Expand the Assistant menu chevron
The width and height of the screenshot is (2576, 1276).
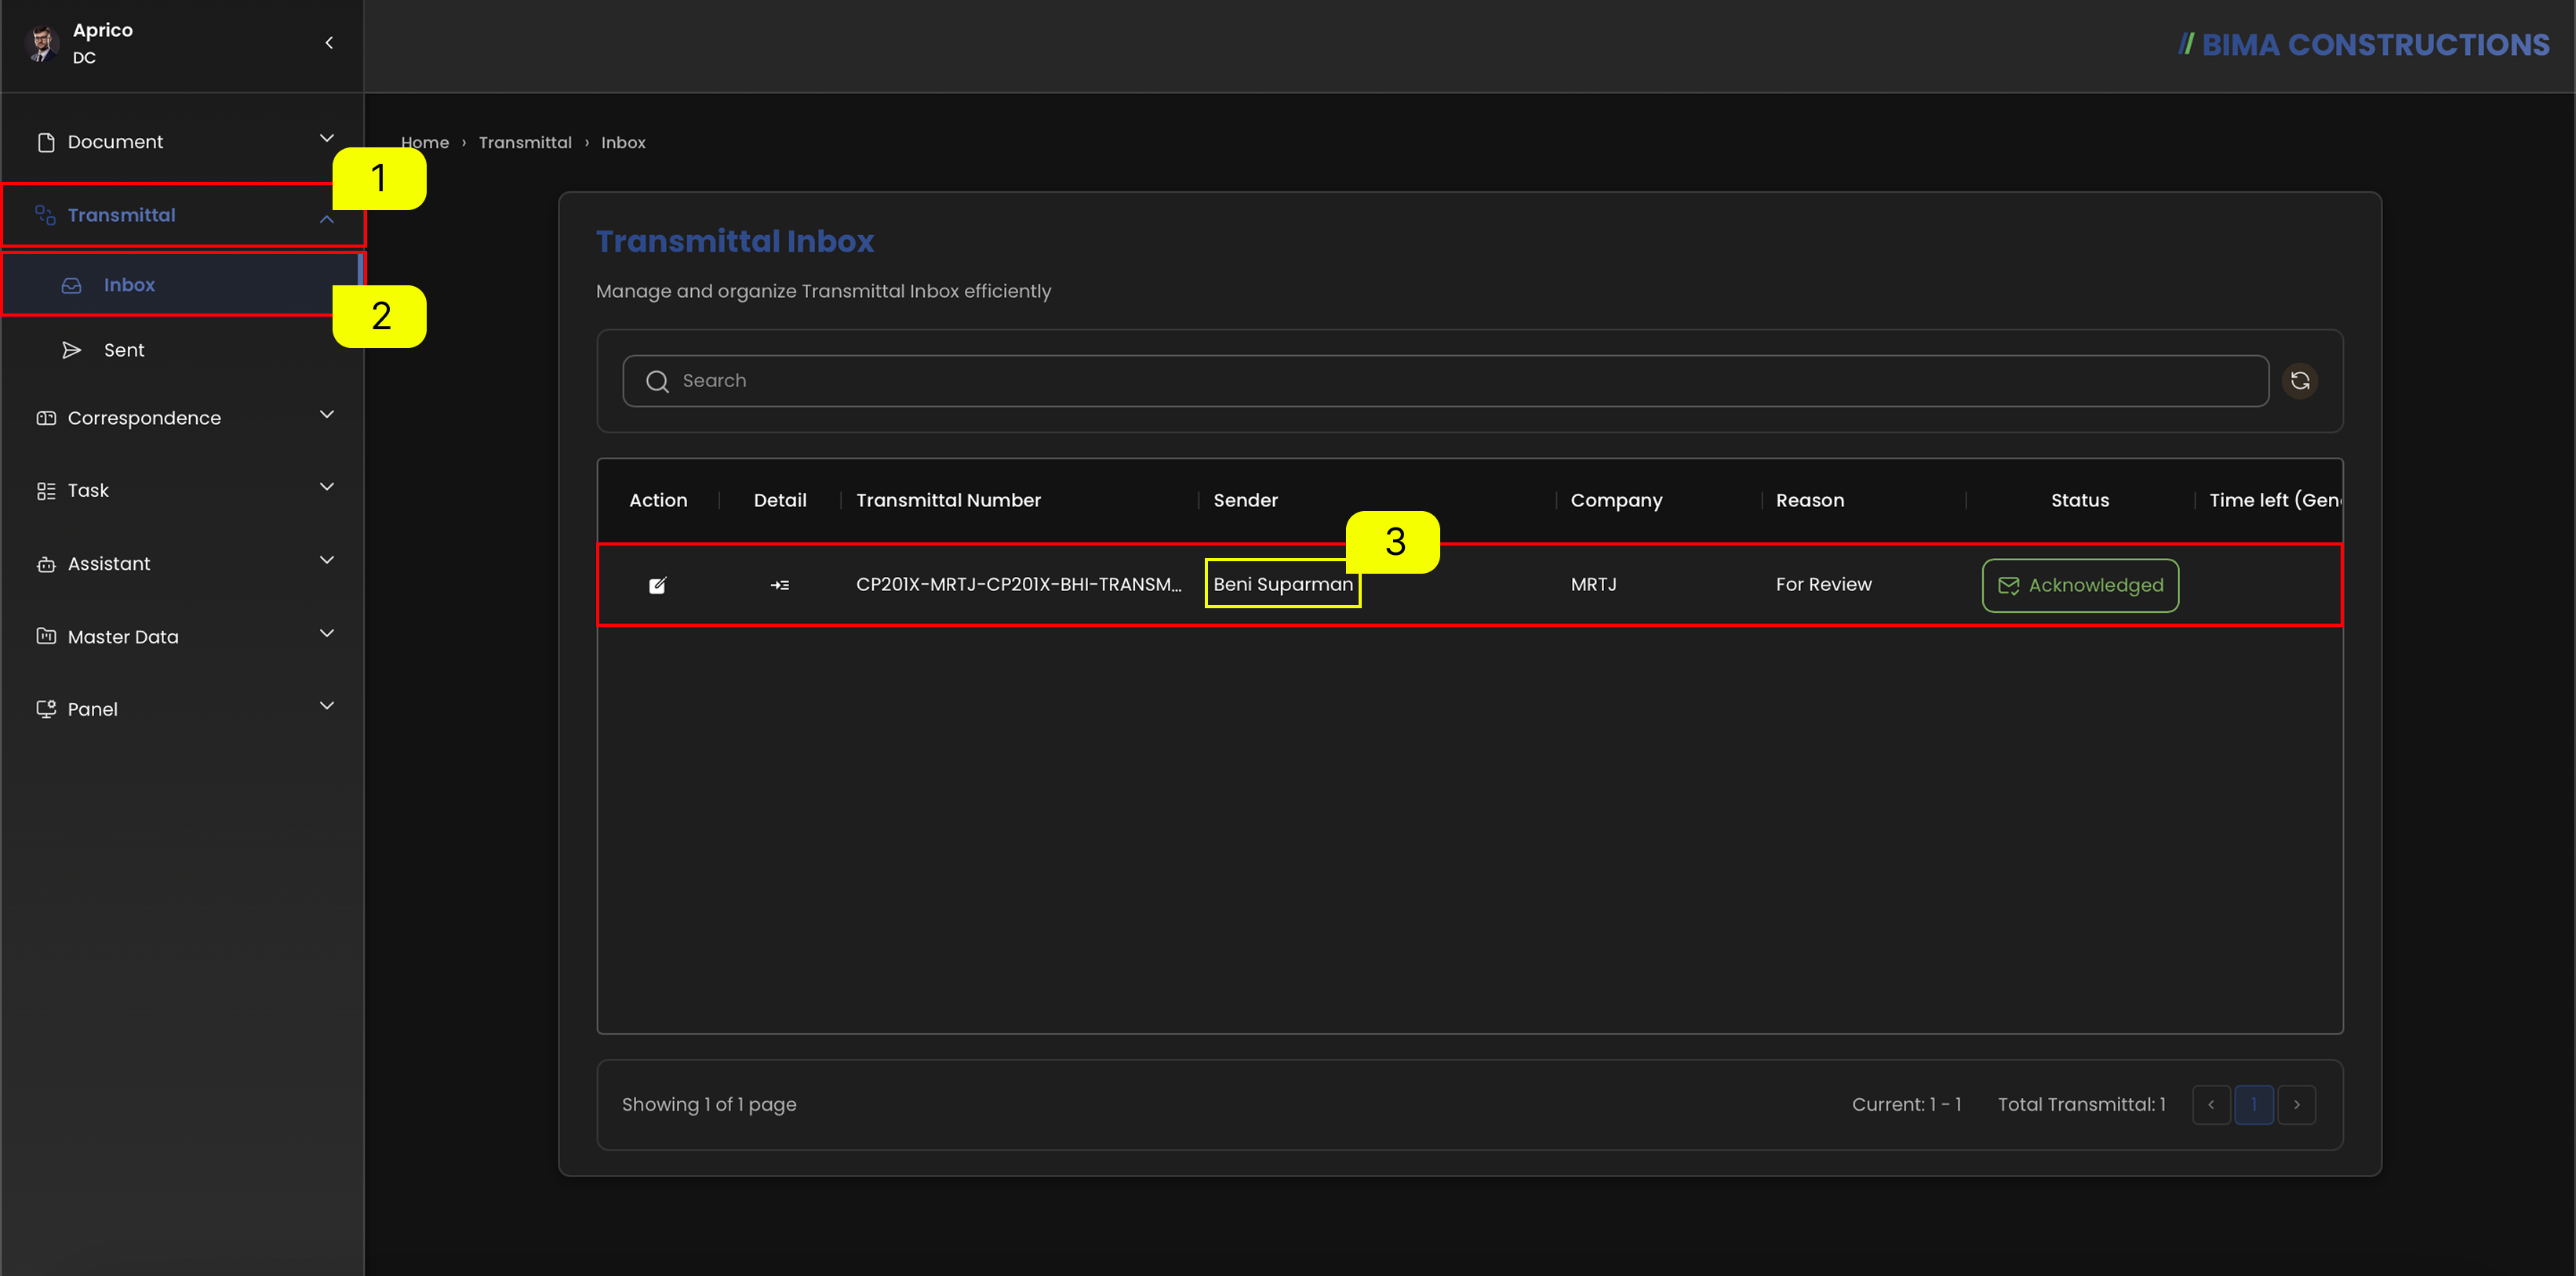point(327,560)
